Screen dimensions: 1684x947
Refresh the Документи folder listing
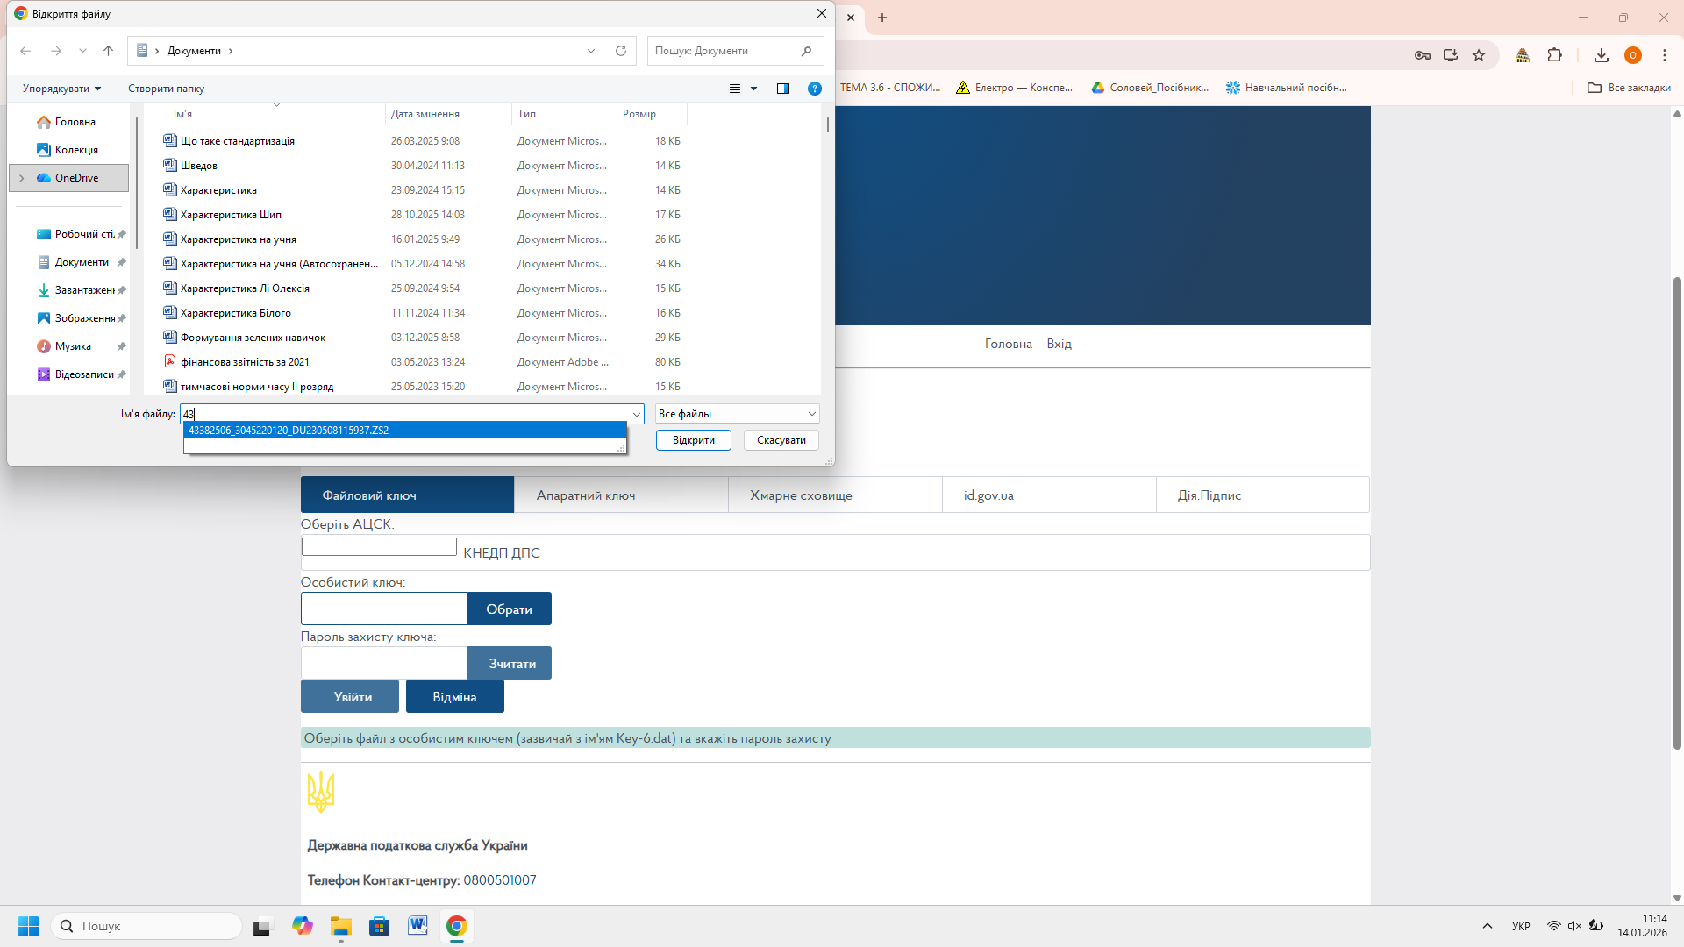621,51
